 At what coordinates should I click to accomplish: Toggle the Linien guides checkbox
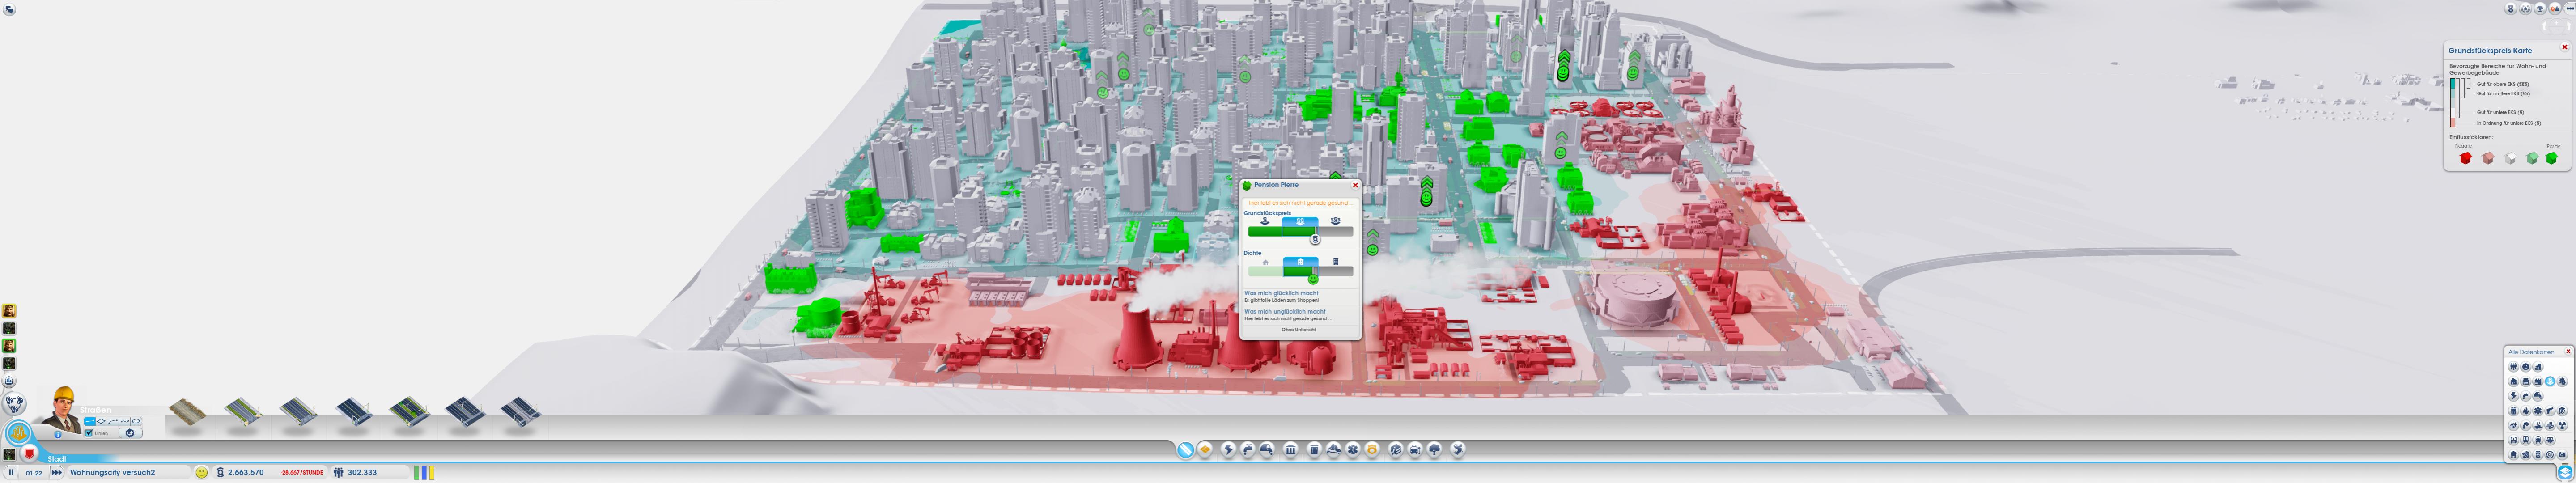tap(89, 433)
